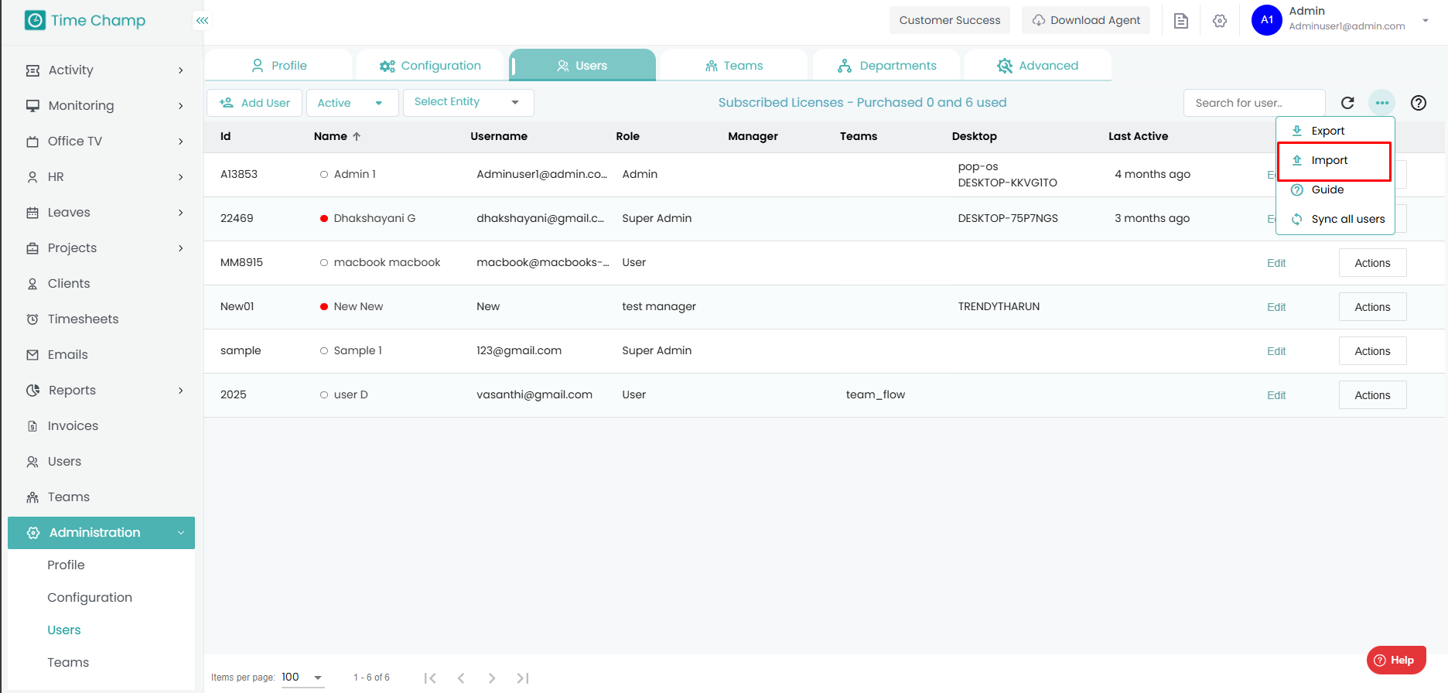This screenshot has width=1448, height=693.
Task: Click the TRENDYTHARUN desktop cell
Action: click(x=999, y=306)
